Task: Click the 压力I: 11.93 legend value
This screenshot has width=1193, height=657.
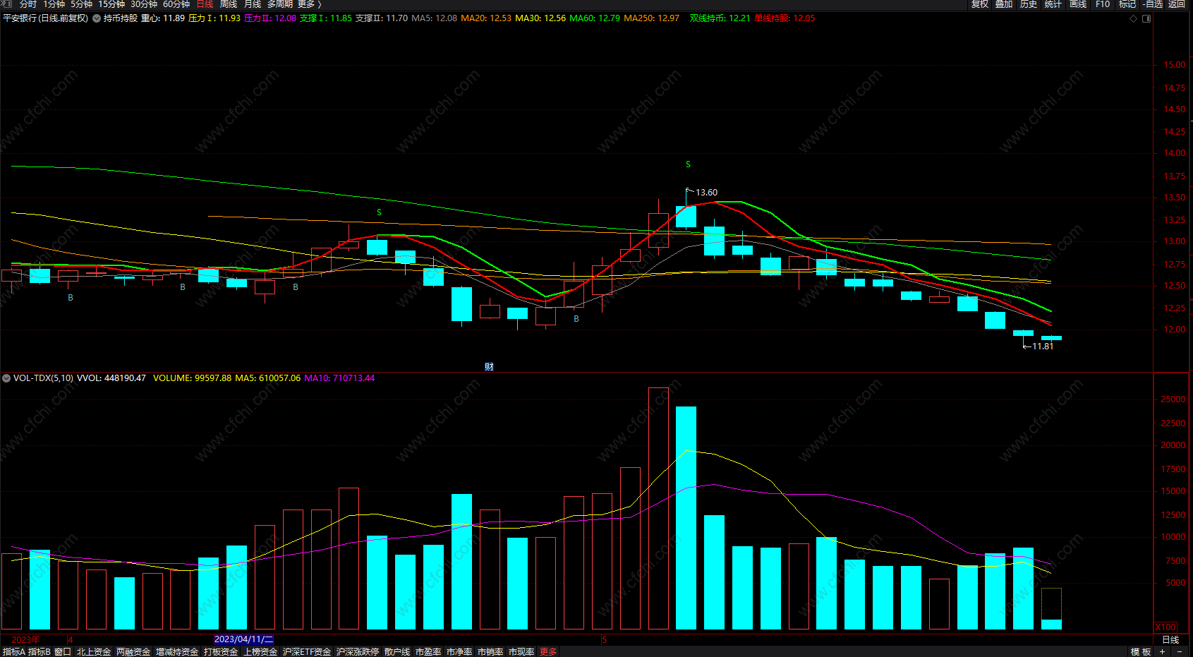Action: coord(214,18)
